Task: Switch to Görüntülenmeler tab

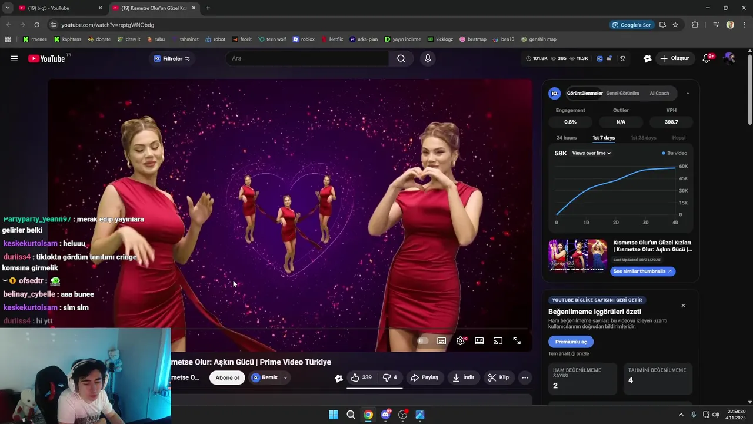Action: 585,93
